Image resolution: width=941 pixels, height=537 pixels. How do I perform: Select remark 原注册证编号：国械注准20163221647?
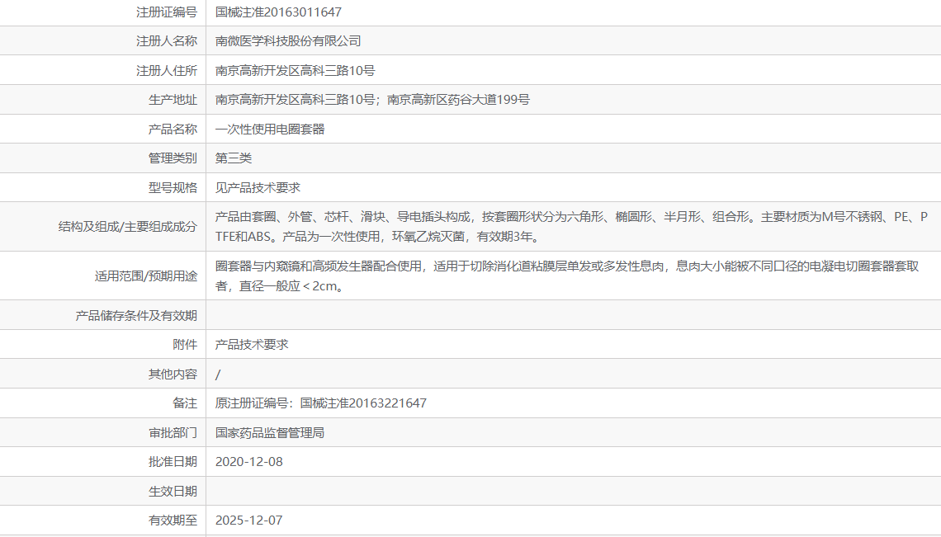[x=321, y=403]
